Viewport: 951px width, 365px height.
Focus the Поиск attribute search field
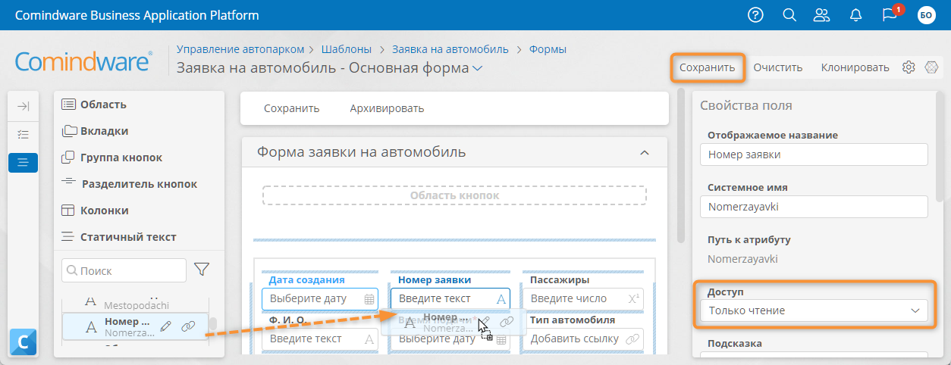[124, 270]
